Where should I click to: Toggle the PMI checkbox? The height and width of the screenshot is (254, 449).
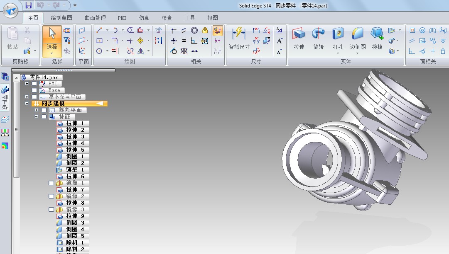(34, 84)
